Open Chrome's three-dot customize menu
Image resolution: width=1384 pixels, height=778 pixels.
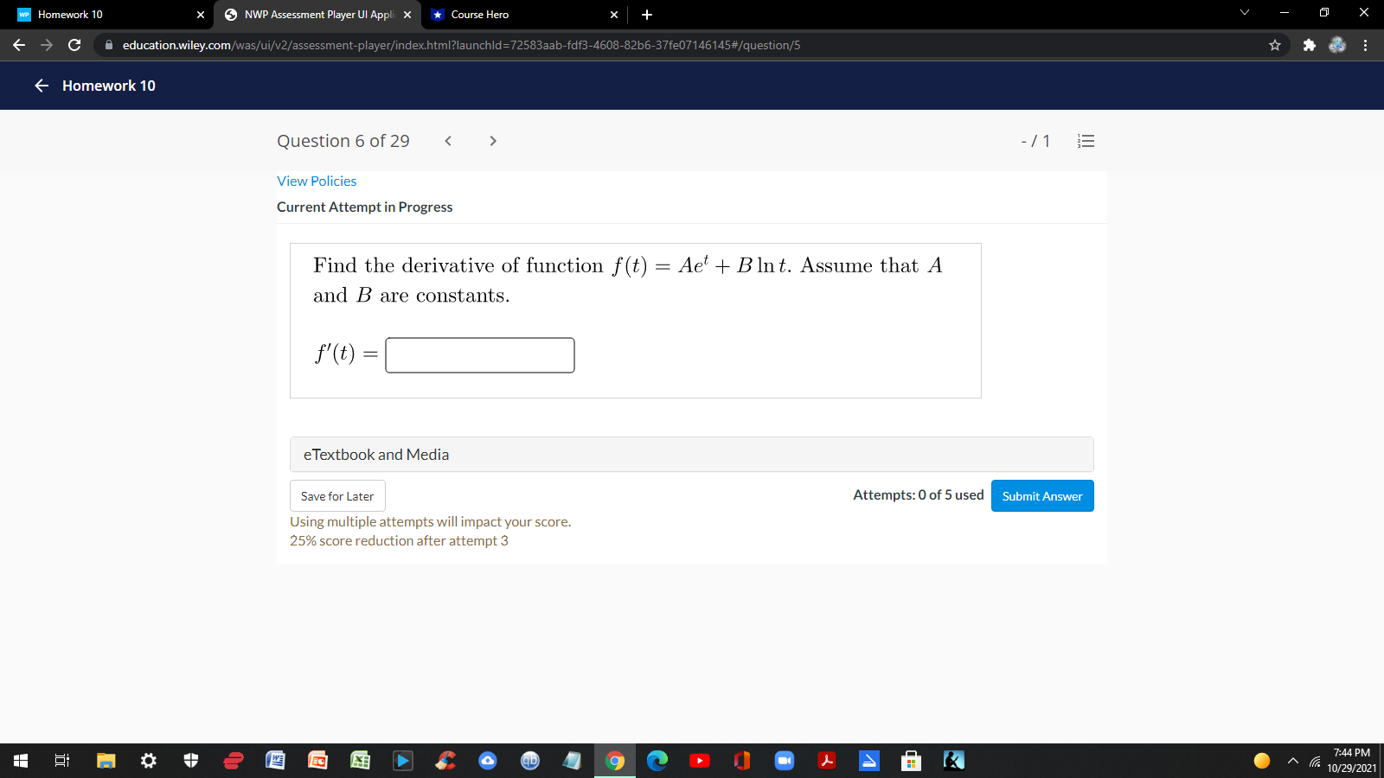[1365, 45]
